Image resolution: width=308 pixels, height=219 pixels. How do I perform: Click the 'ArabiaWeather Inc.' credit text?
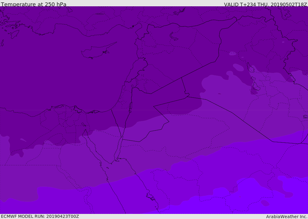(x=287, y=217)
